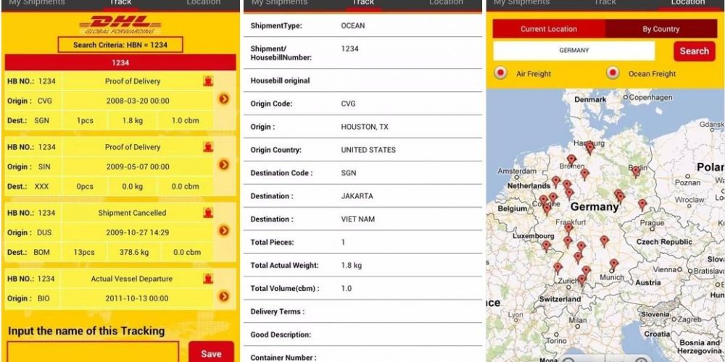Open details arrow for 2009-10-27 shipment
Viewport: 725px width, 362px height.
[224, 231]
